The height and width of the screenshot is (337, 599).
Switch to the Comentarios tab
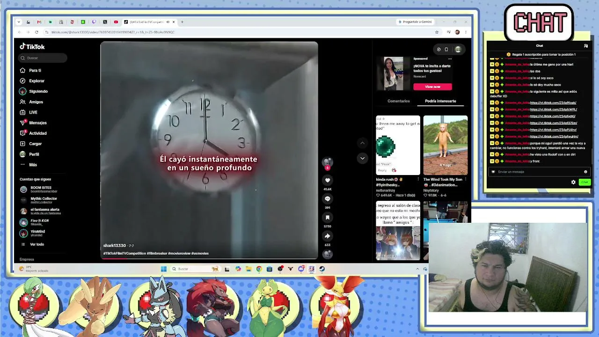click(x=399, y=101)
